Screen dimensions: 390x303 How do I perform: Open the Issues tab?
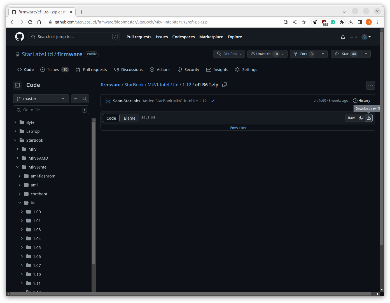click(53, 70)
